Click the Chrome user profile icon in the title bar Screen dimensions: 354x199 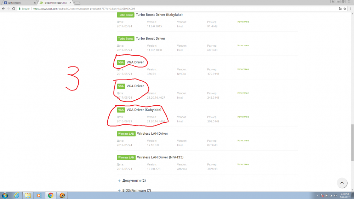[x=332, y=1]
